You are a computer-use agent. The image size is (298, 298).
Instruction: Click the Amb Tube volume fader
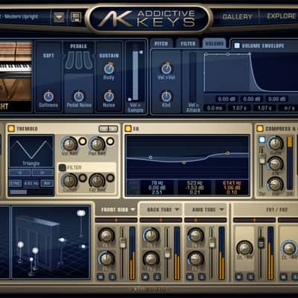point(212,242)
